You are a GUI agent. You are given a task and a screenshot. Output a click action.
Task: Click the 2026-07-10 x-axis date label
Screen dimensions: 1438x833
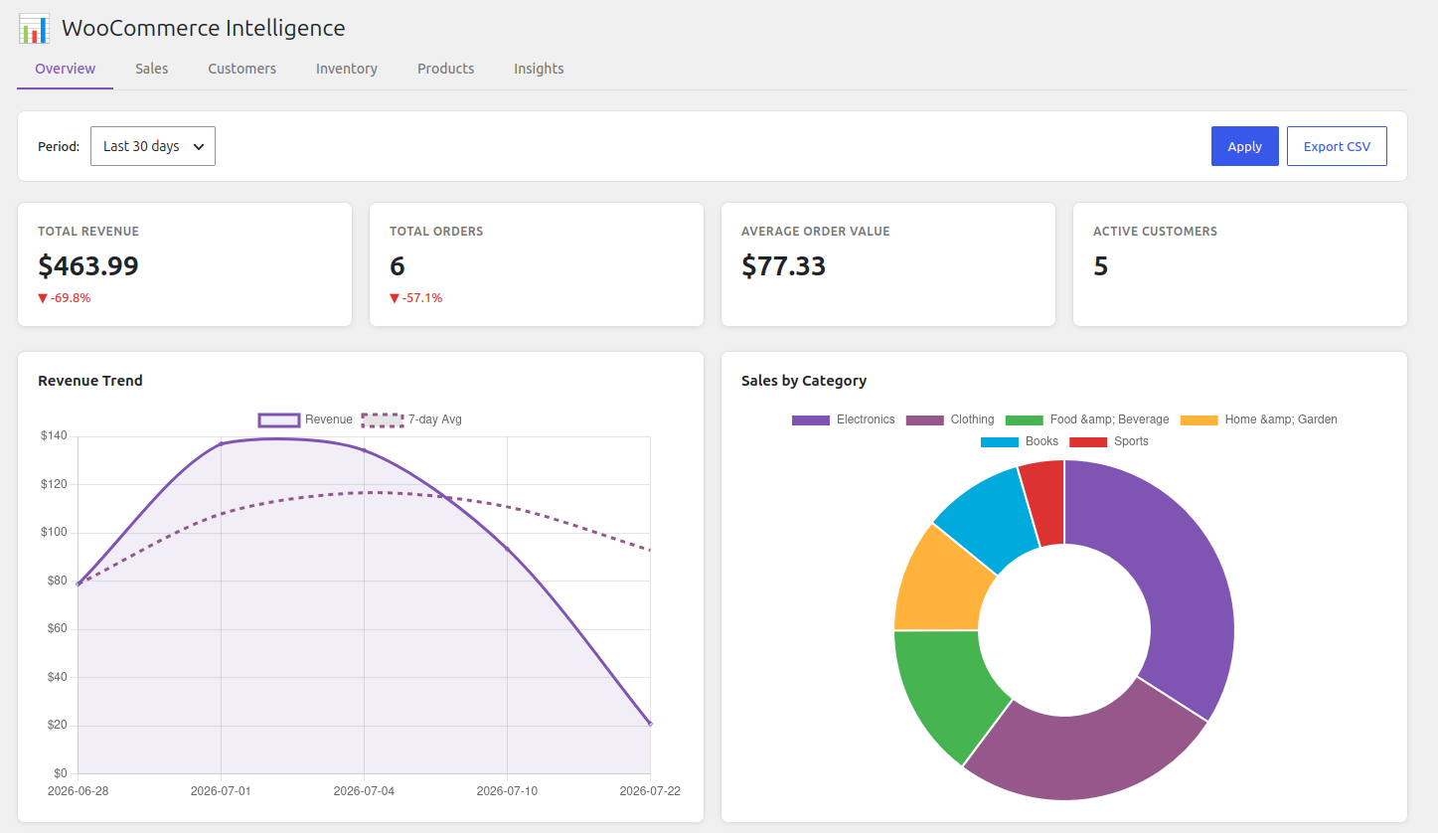pyautogui.click(x=507, y=791)
